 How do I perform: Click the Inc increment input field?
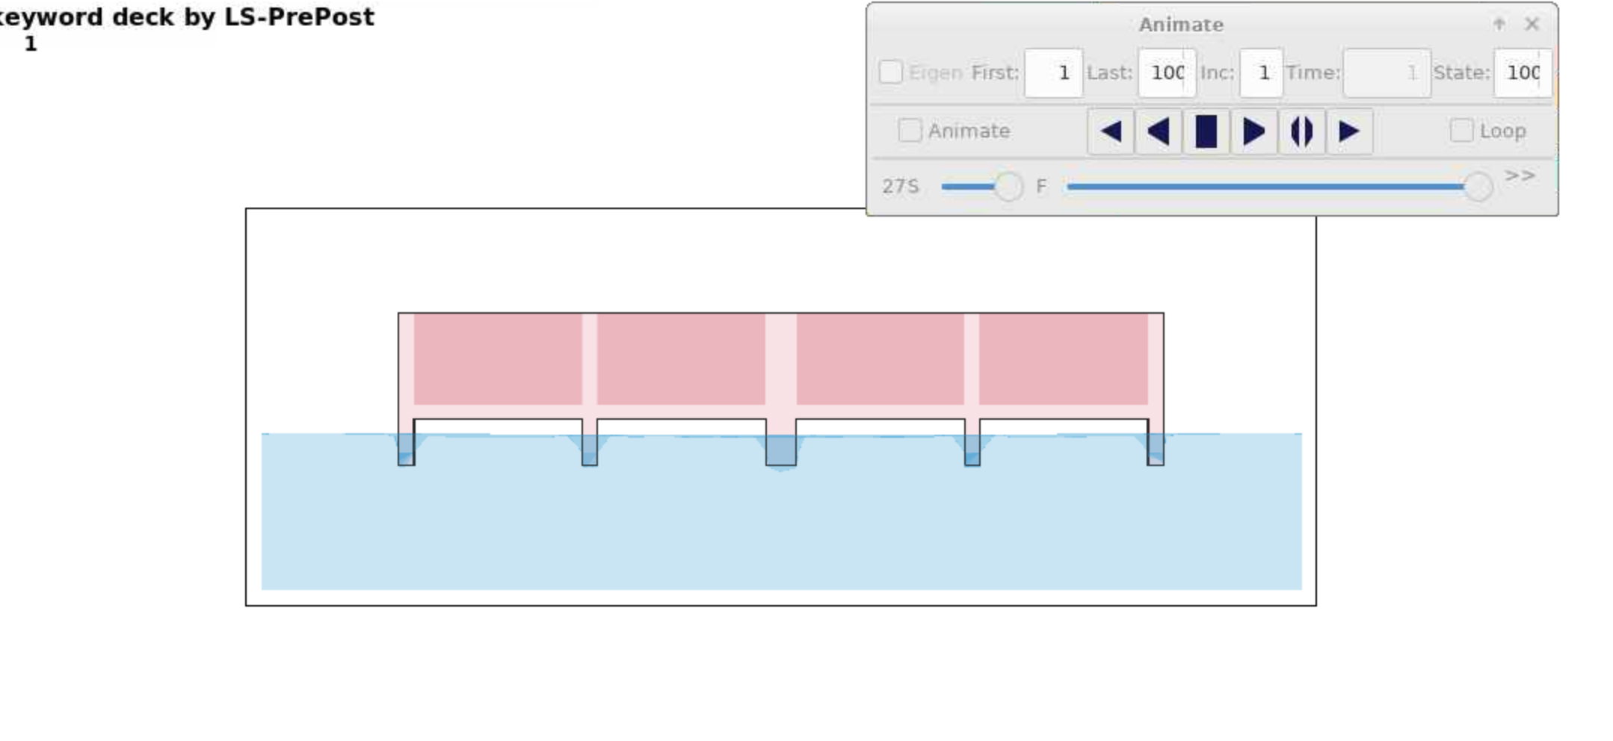click(x=1261, y=73)
